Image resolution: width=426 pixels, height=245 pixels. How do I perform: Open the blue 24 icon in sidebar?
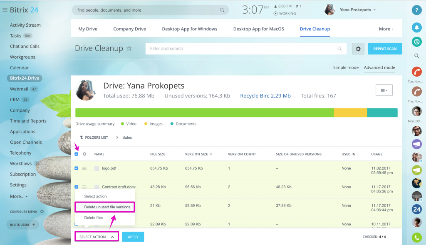coord(416,209)
